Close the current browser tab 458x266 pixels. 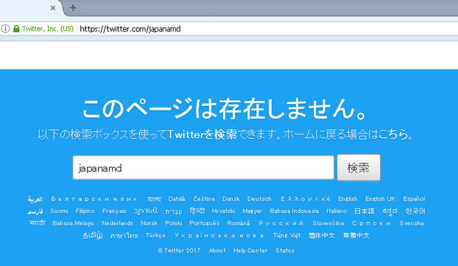pyautogui.click(x=53, y=8)
